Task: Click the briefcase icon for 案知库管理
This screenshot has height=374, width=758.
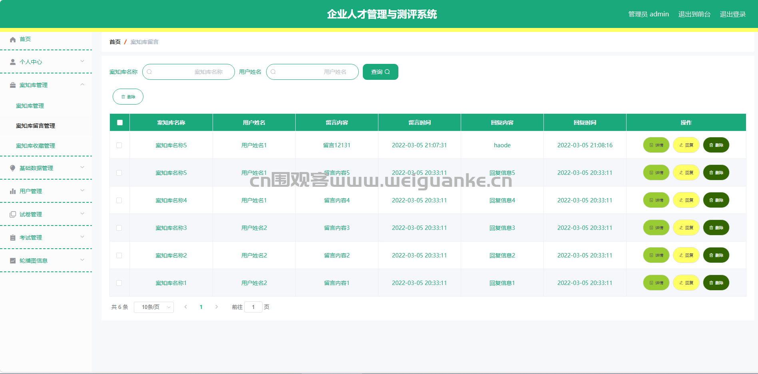Action: click(x=13, y=85)
